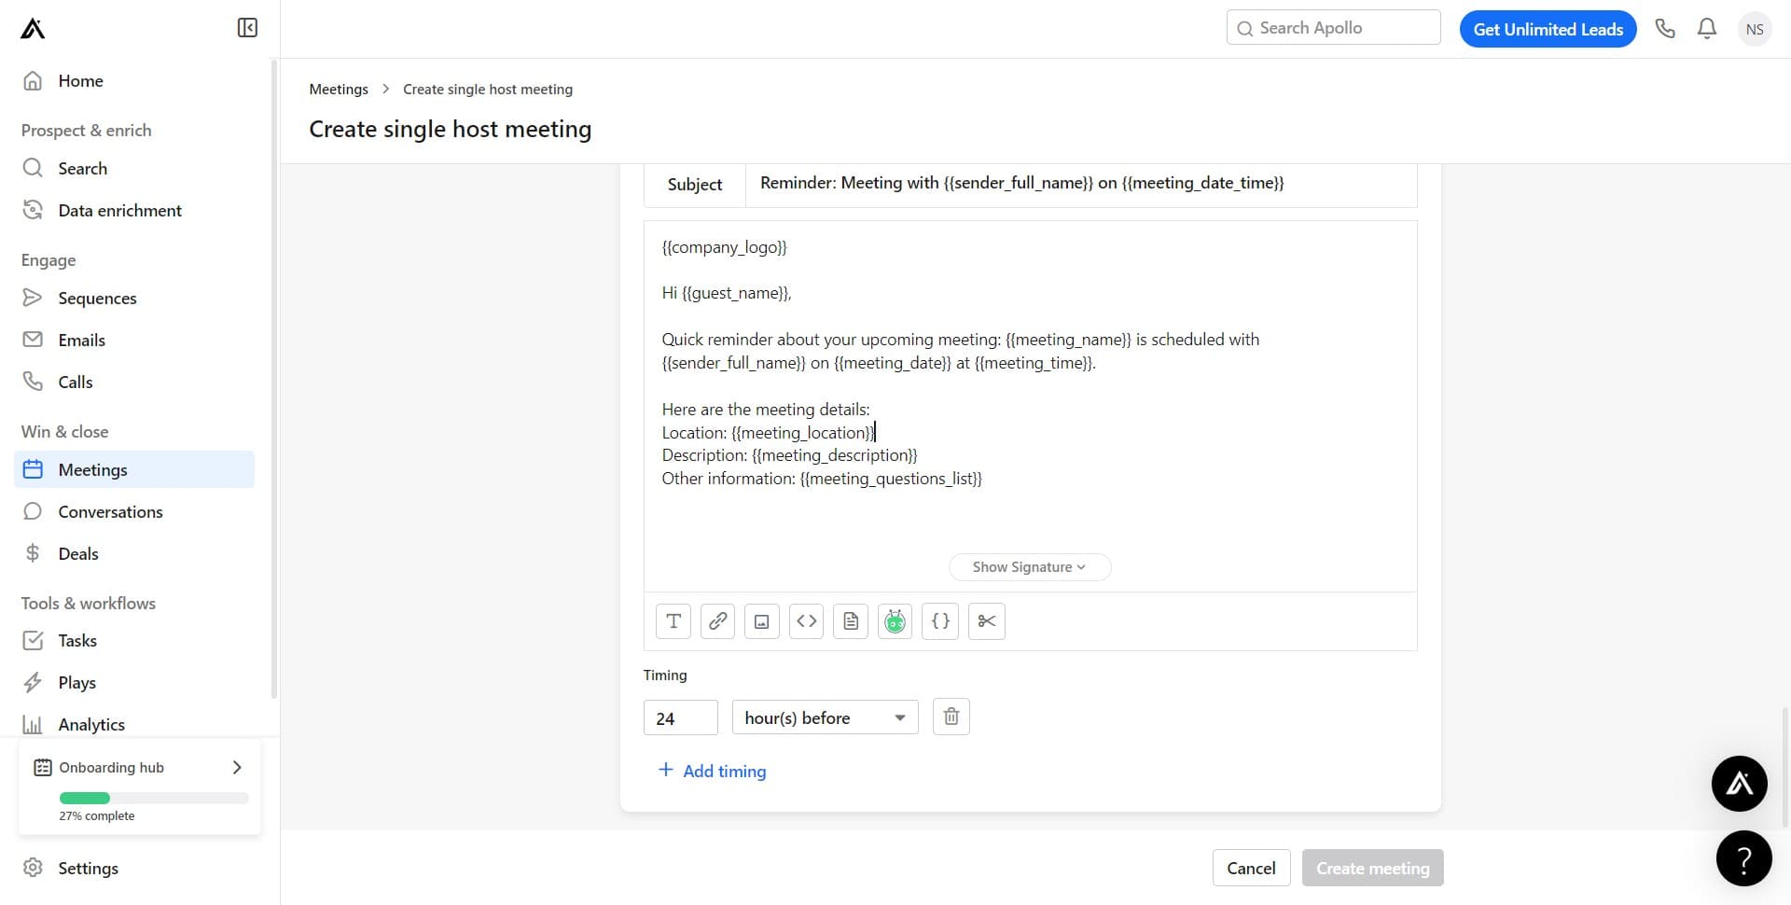Insert an image into the reminder email
Image resolution: width=1791 pixels, height=905 pixels.
point(761,620)
